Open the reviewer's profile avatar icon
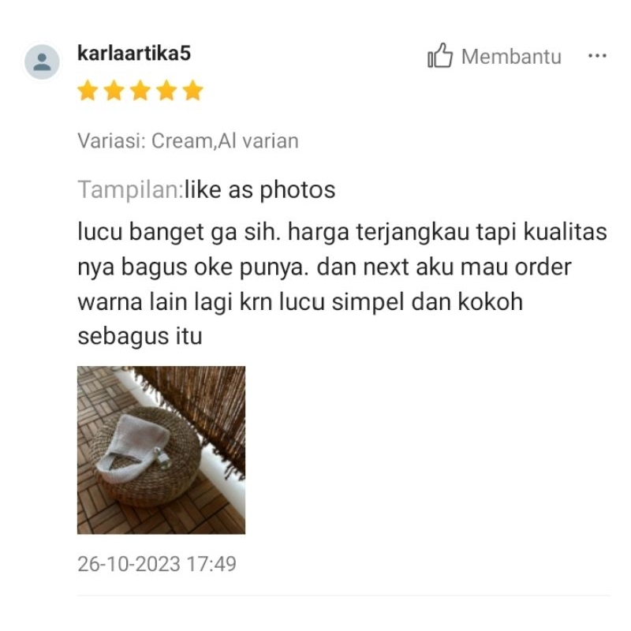This screenshot has width=631, height=631. click(42, 62)
